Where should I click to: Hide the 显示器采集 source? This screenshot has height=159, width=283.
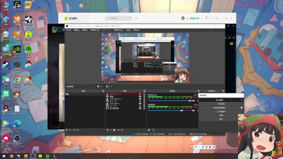coord(140,108)
